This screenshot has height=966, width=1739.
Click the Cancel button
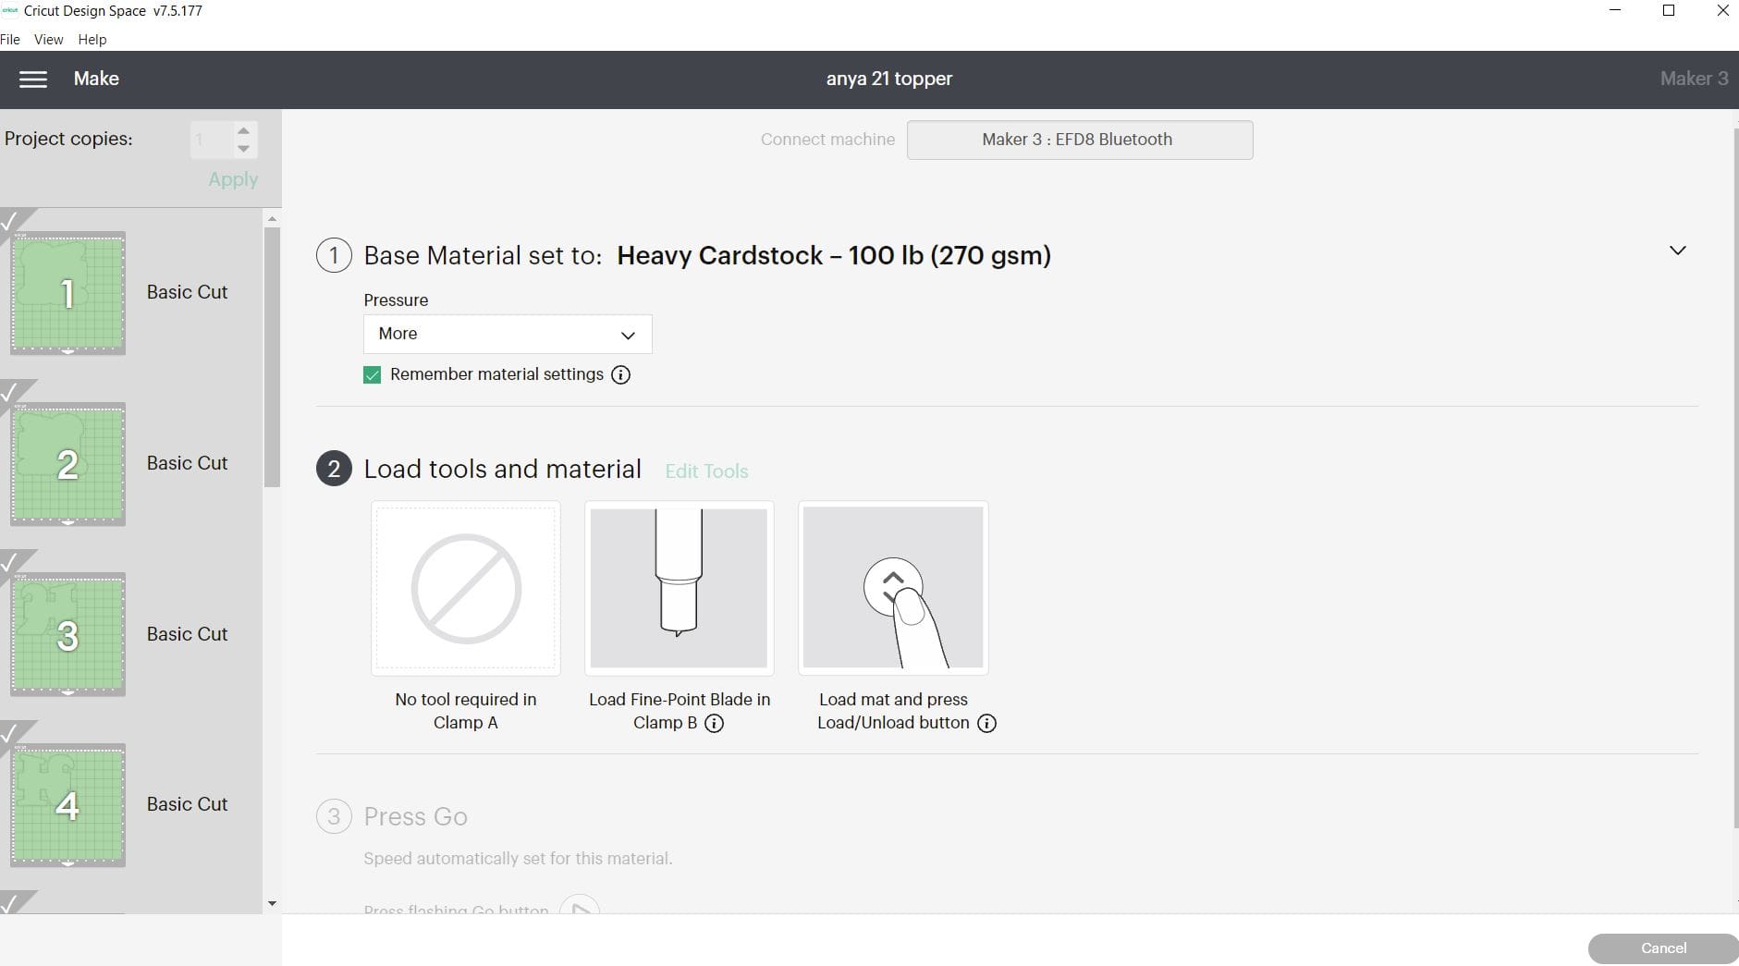click(1663, 948)
